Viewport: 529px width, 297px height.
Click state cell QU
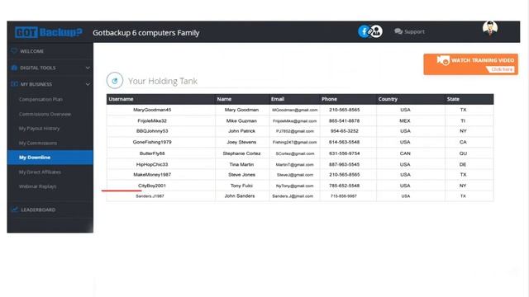coord(463,153)
